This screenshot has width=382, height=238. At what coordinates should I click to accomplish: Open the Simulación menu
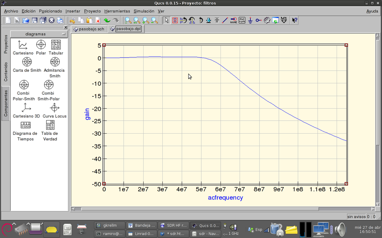point(144,11)
